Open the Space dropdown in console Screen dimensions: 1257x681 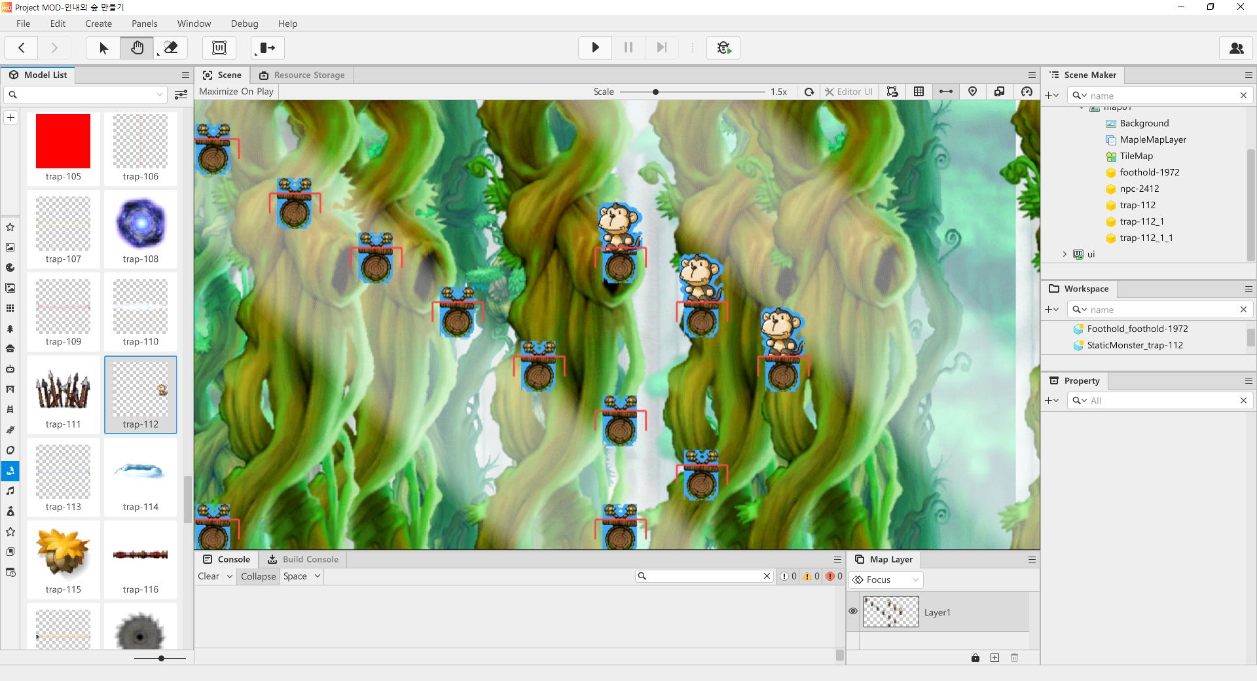pyautogui.click(x=302, y=576)
